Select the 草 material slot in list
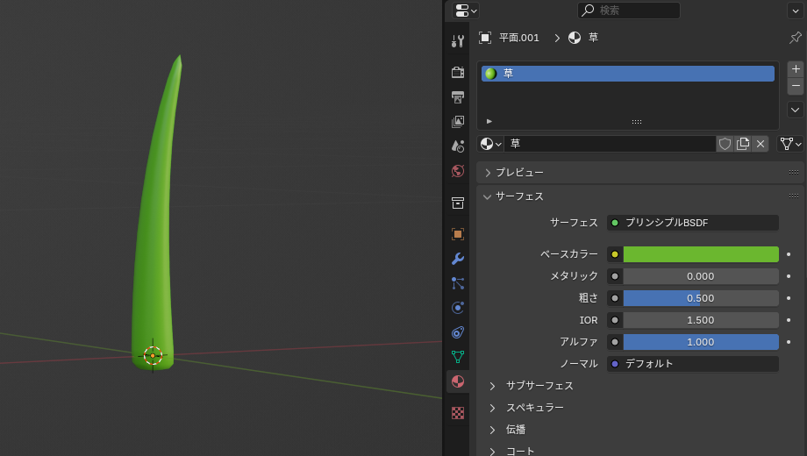Viewport: 807px width, 456px height. (627, 74)
